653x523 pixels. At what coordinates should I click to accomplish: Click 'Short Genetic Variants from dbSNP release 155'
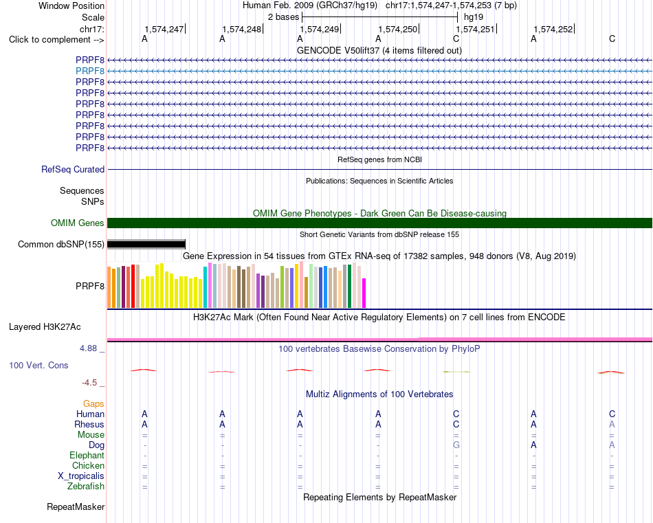[379, 234]
